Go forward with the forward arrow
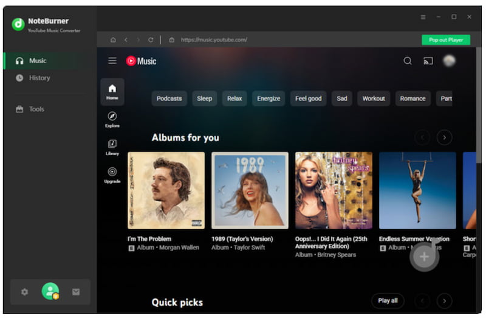 click(x=139, y=40)
